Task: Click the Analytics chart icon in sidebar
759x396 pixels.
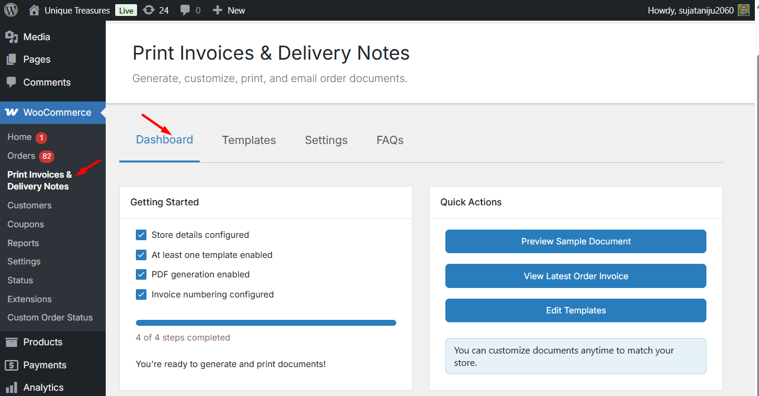Action: 11,388
